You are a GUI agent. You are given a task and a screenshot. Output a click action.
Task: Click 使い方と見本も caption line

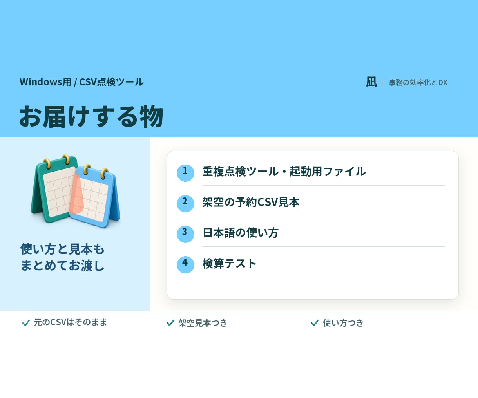tap(62, 249)
